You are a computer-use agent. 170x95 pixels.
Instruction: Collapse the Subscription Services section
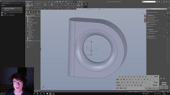coord(164,36)
